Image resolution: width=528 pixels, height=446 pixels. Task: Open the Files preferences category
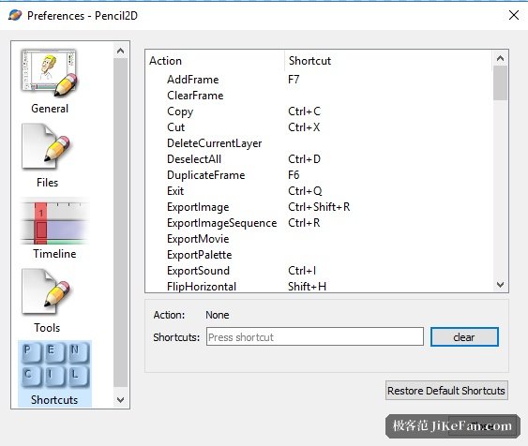click(x=48, y=156)
